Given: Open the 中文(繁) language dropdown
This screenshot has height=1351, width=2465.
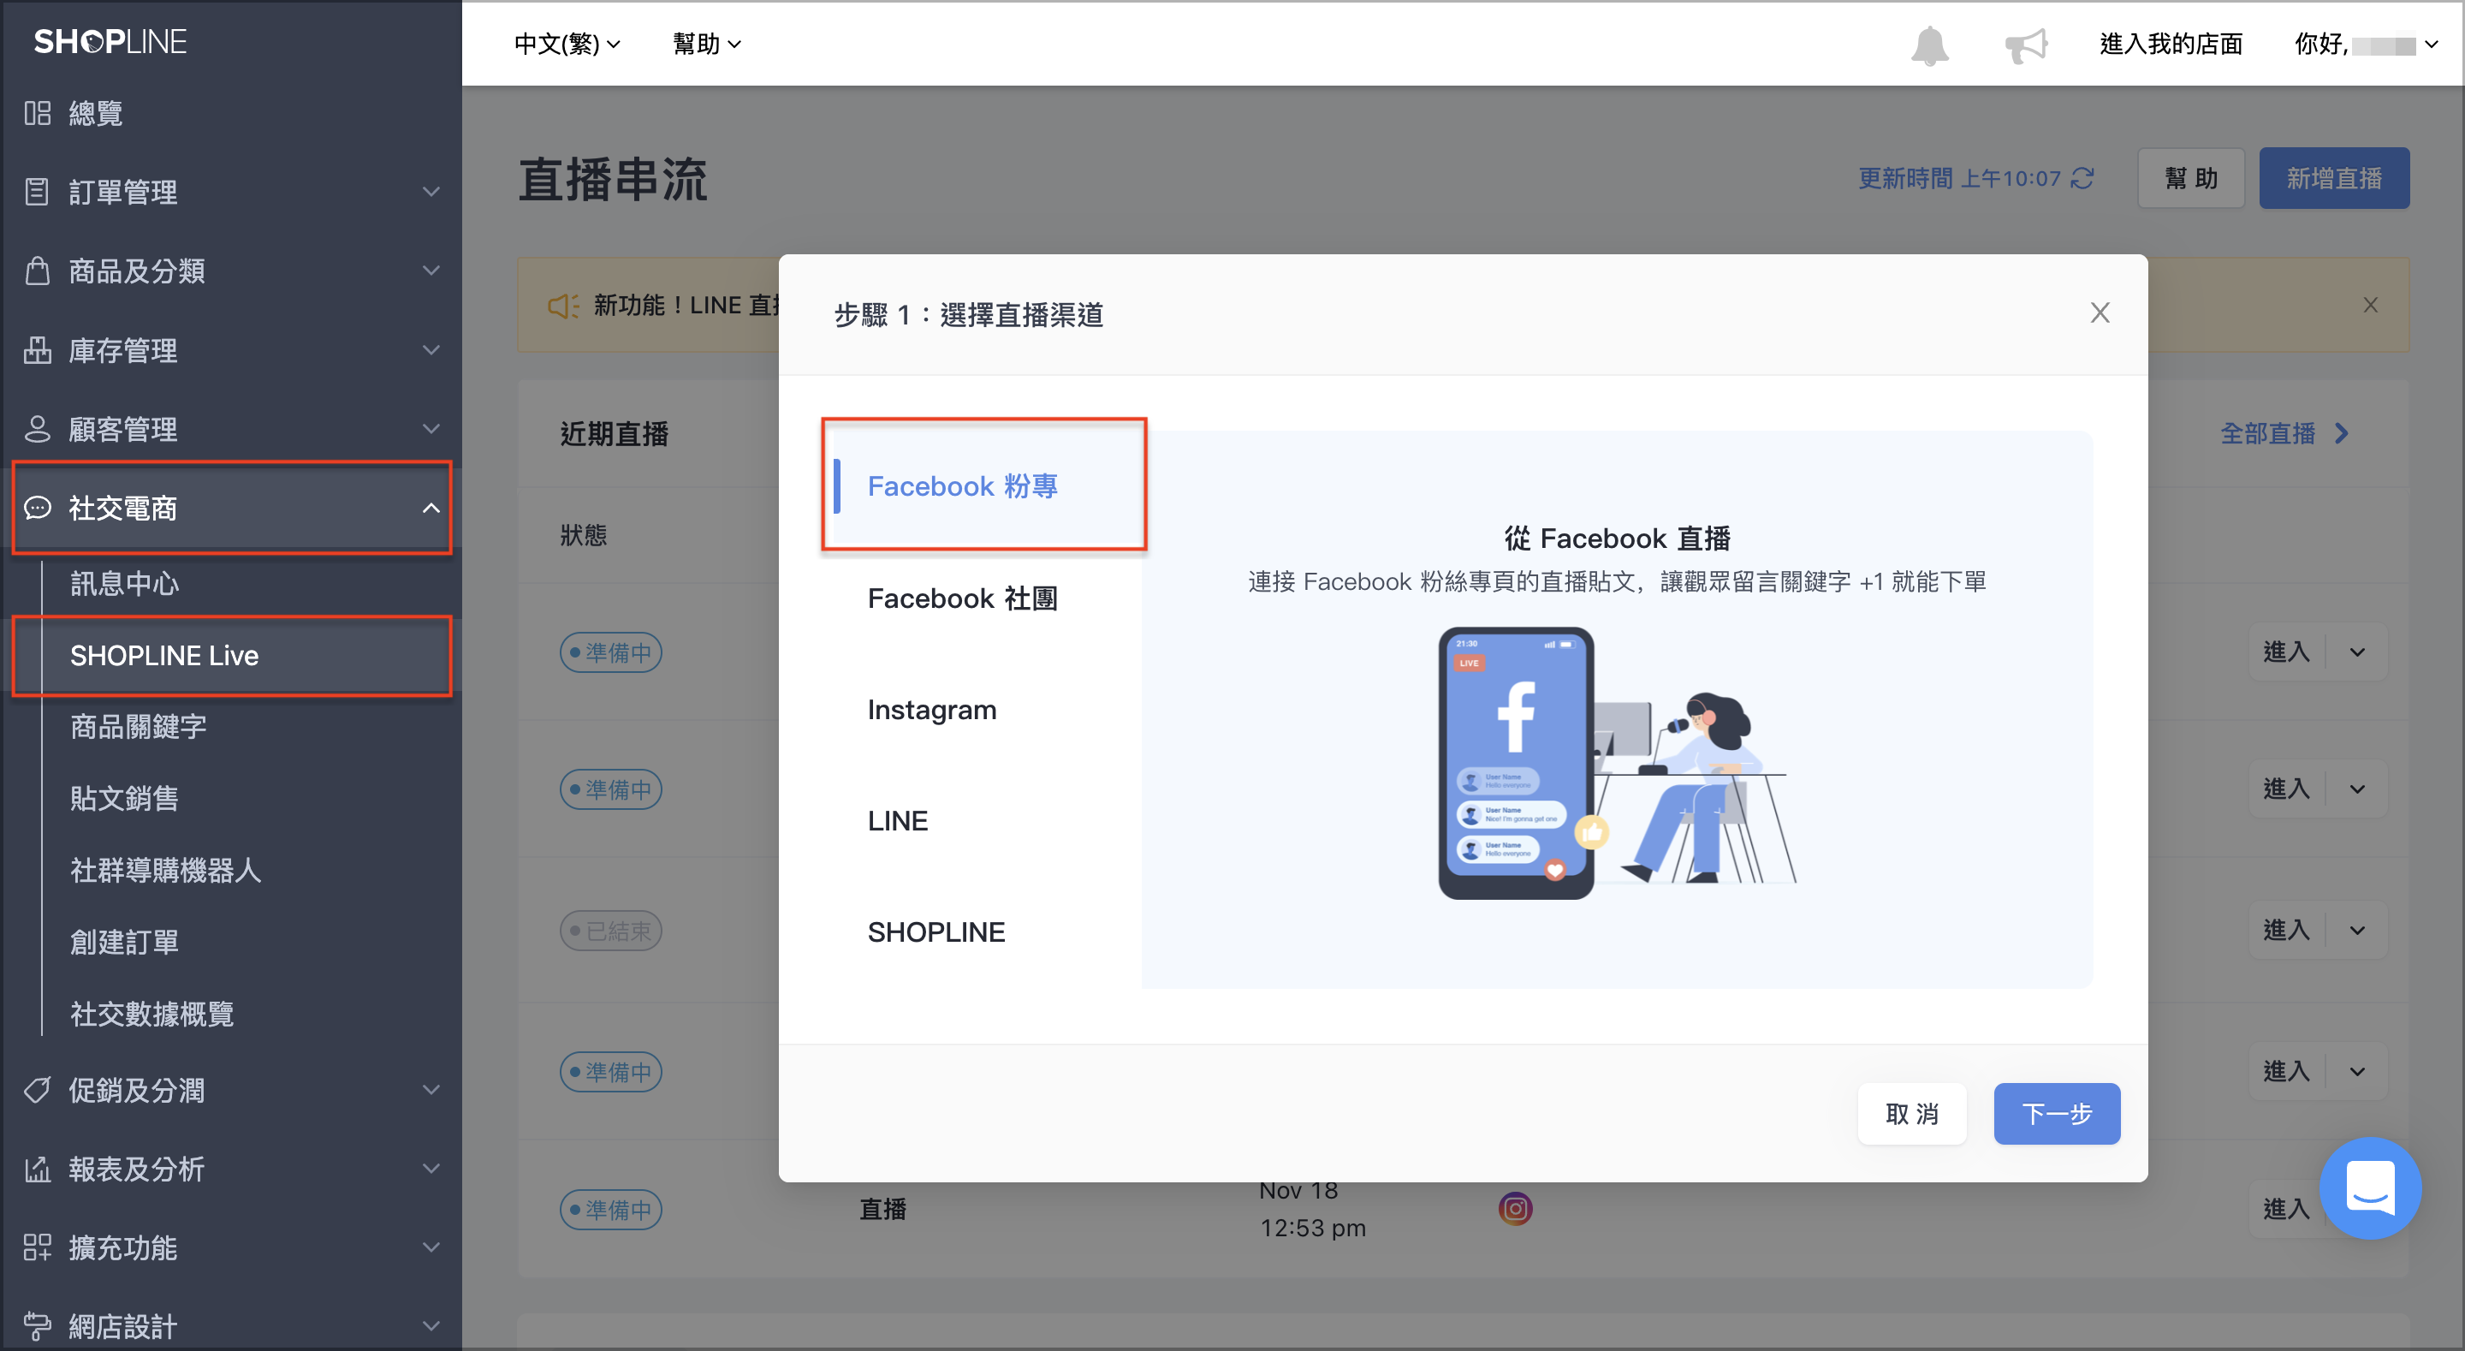Looking at the screenshot, I should click(567, 44).
